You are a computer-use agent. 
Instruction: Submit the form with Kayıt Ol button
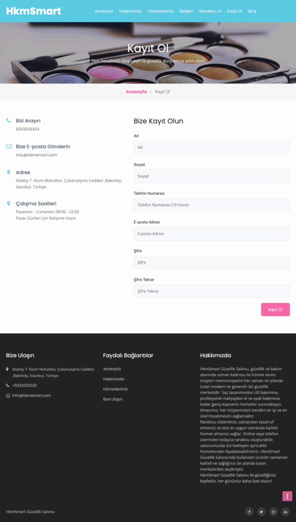click(276, 309)
